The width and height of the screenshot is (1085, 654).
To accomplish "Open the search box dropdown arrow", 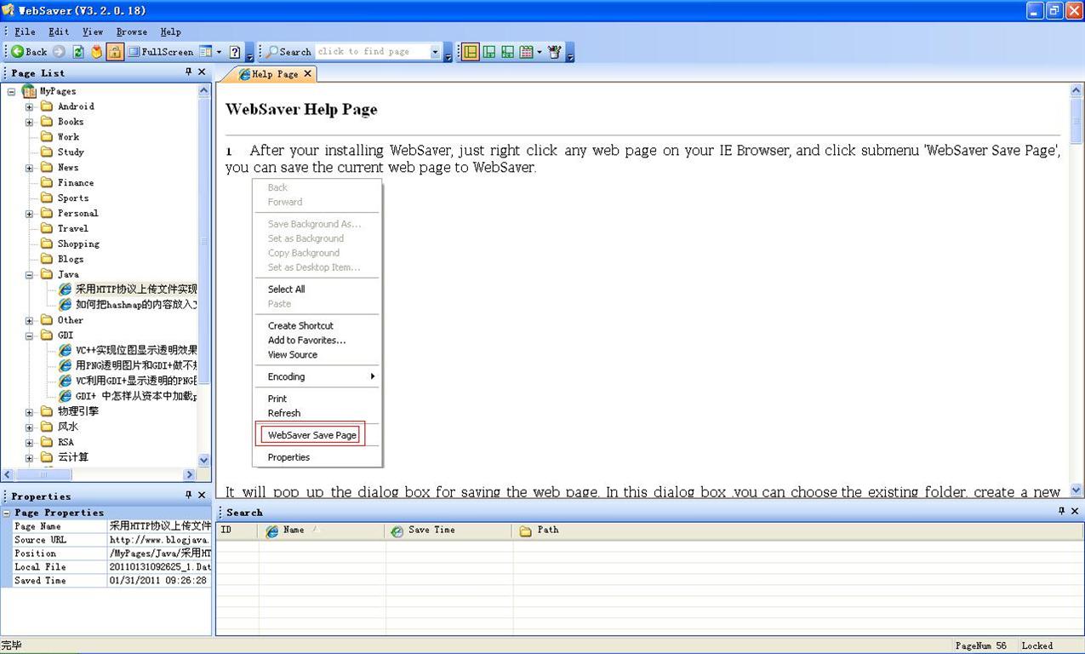I will tap(435, 52).
